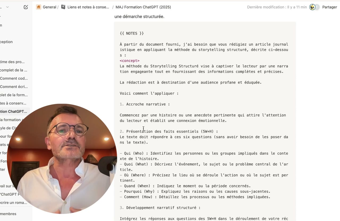Click the "une démarche structurée." paragraph text
Viewport: 340px width, 221px height.
tap(139, 16)
